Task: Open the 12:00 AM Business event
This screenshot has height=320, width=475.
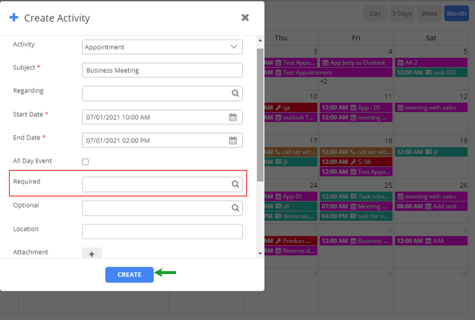Action: tap(356, 240)
